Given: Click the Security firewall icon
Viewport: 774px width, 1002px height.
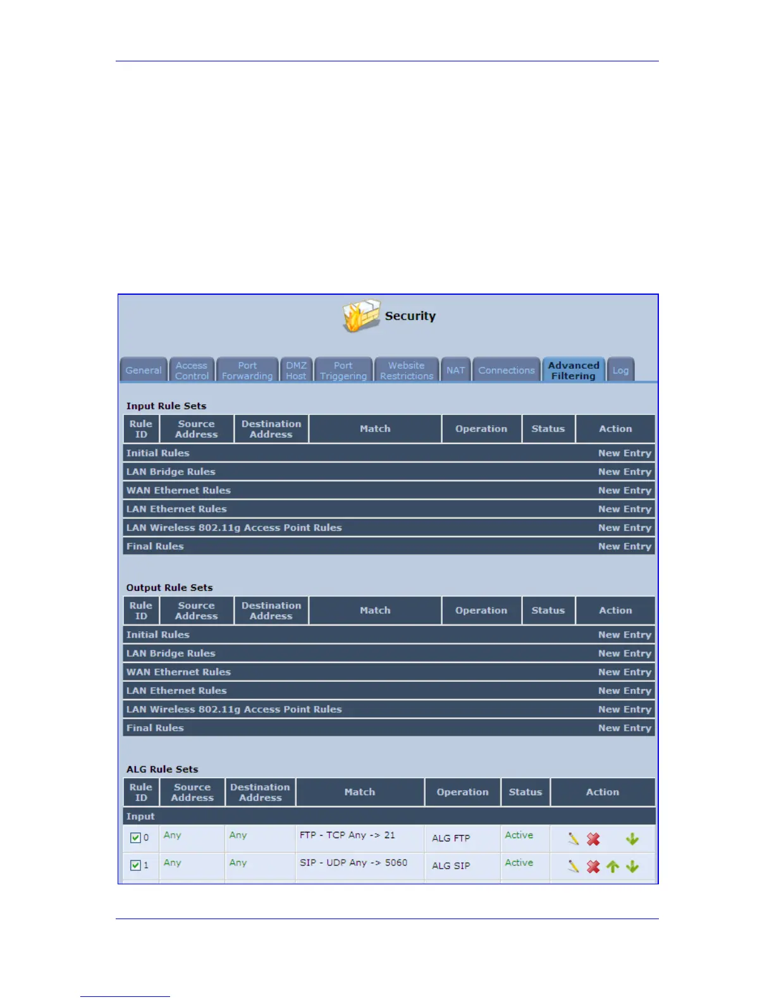Looking at the screenshot, I should pyautogui.click(x=361, y=315).
